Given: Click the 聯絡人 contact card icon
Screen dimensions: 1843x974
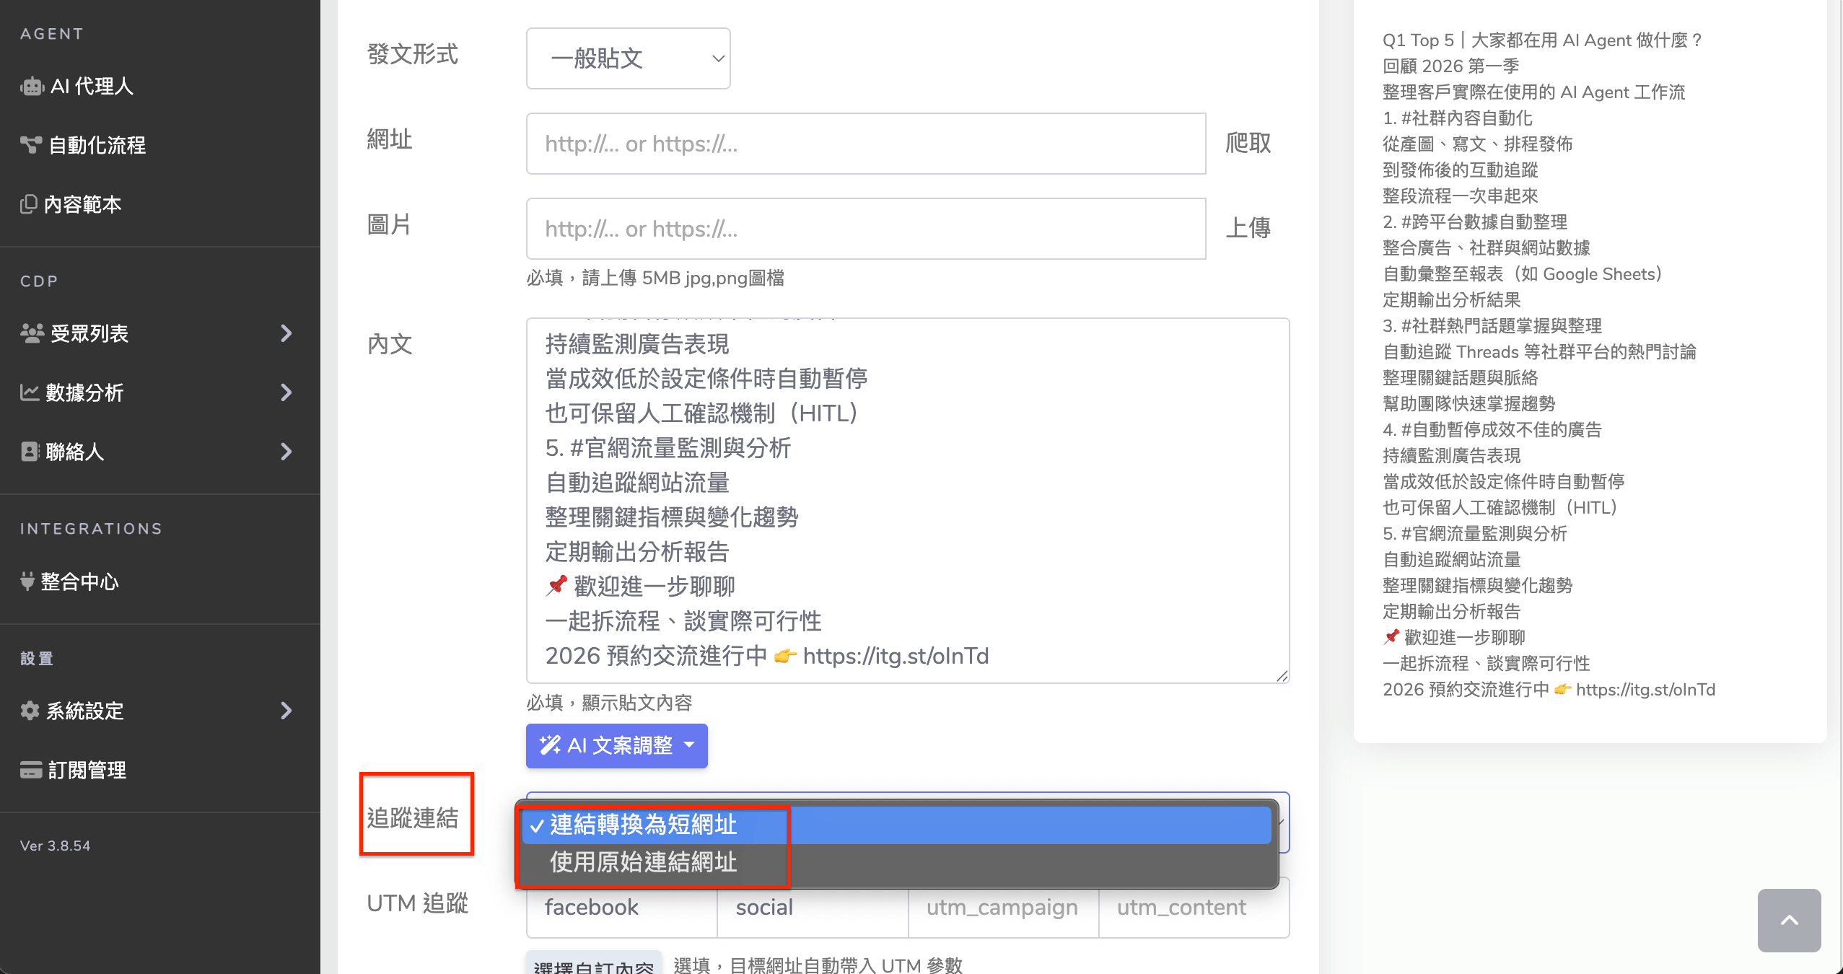Looking at the screenshot, I should 30,452.
